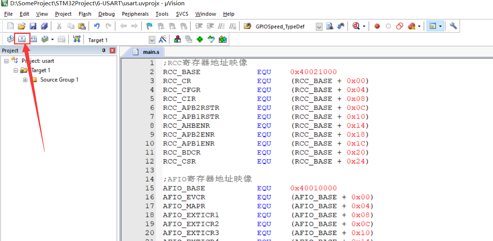Open the Project menu
The height and width of the screenshot is (241, 493).
63,14
